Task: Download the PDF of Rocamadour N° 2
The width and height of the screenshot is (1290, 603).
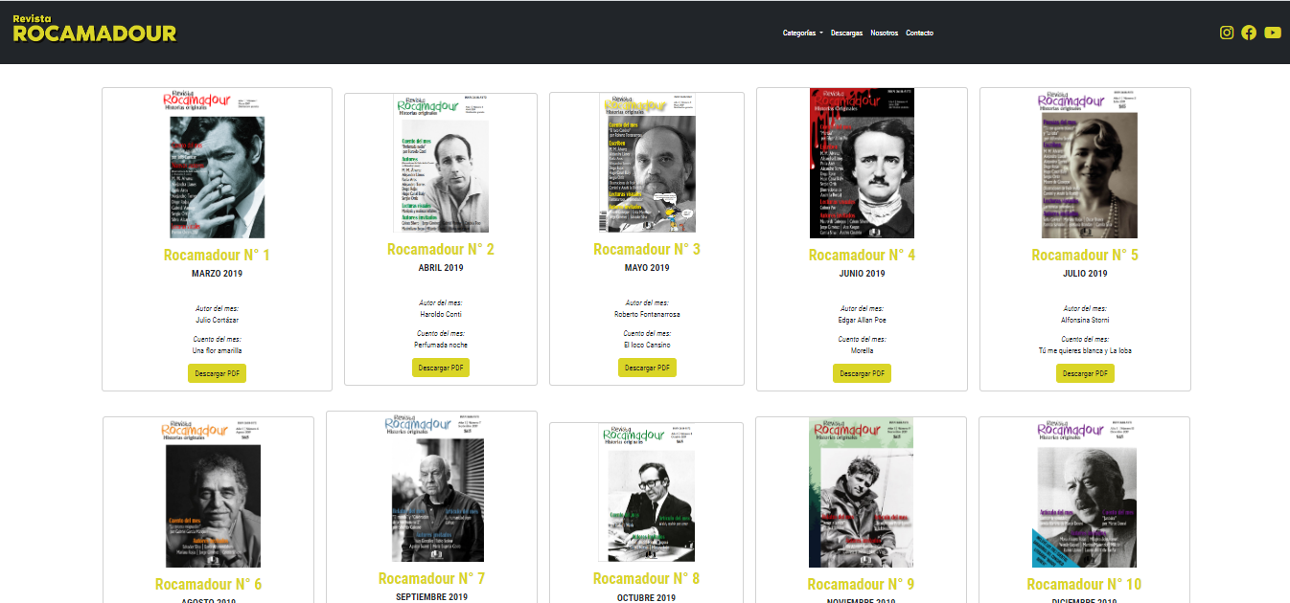Action: point(440,367)
